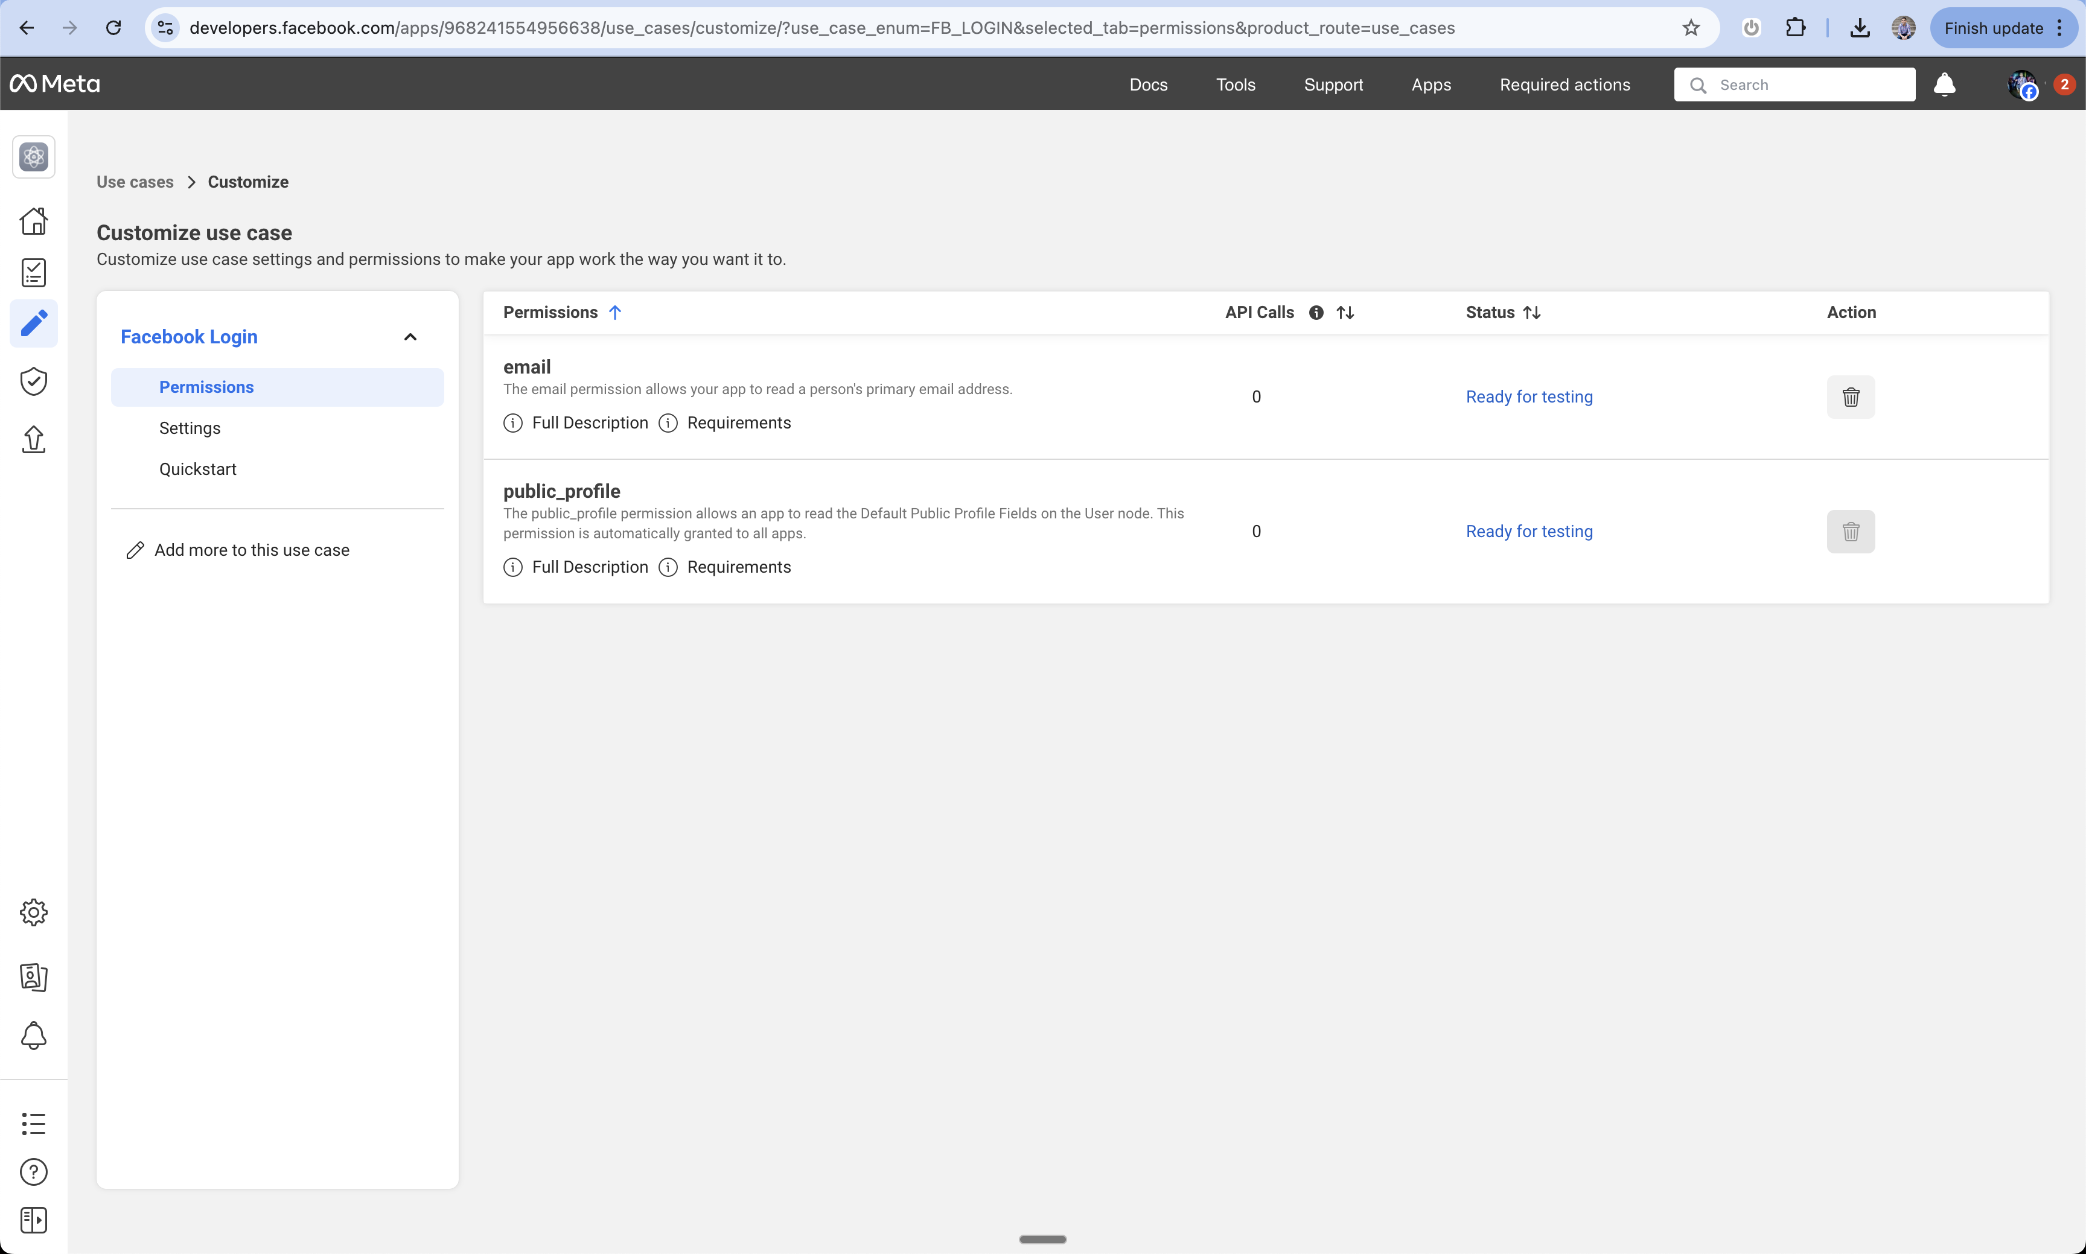
Task: Open App settings gear icon
Action: (34, 912)
